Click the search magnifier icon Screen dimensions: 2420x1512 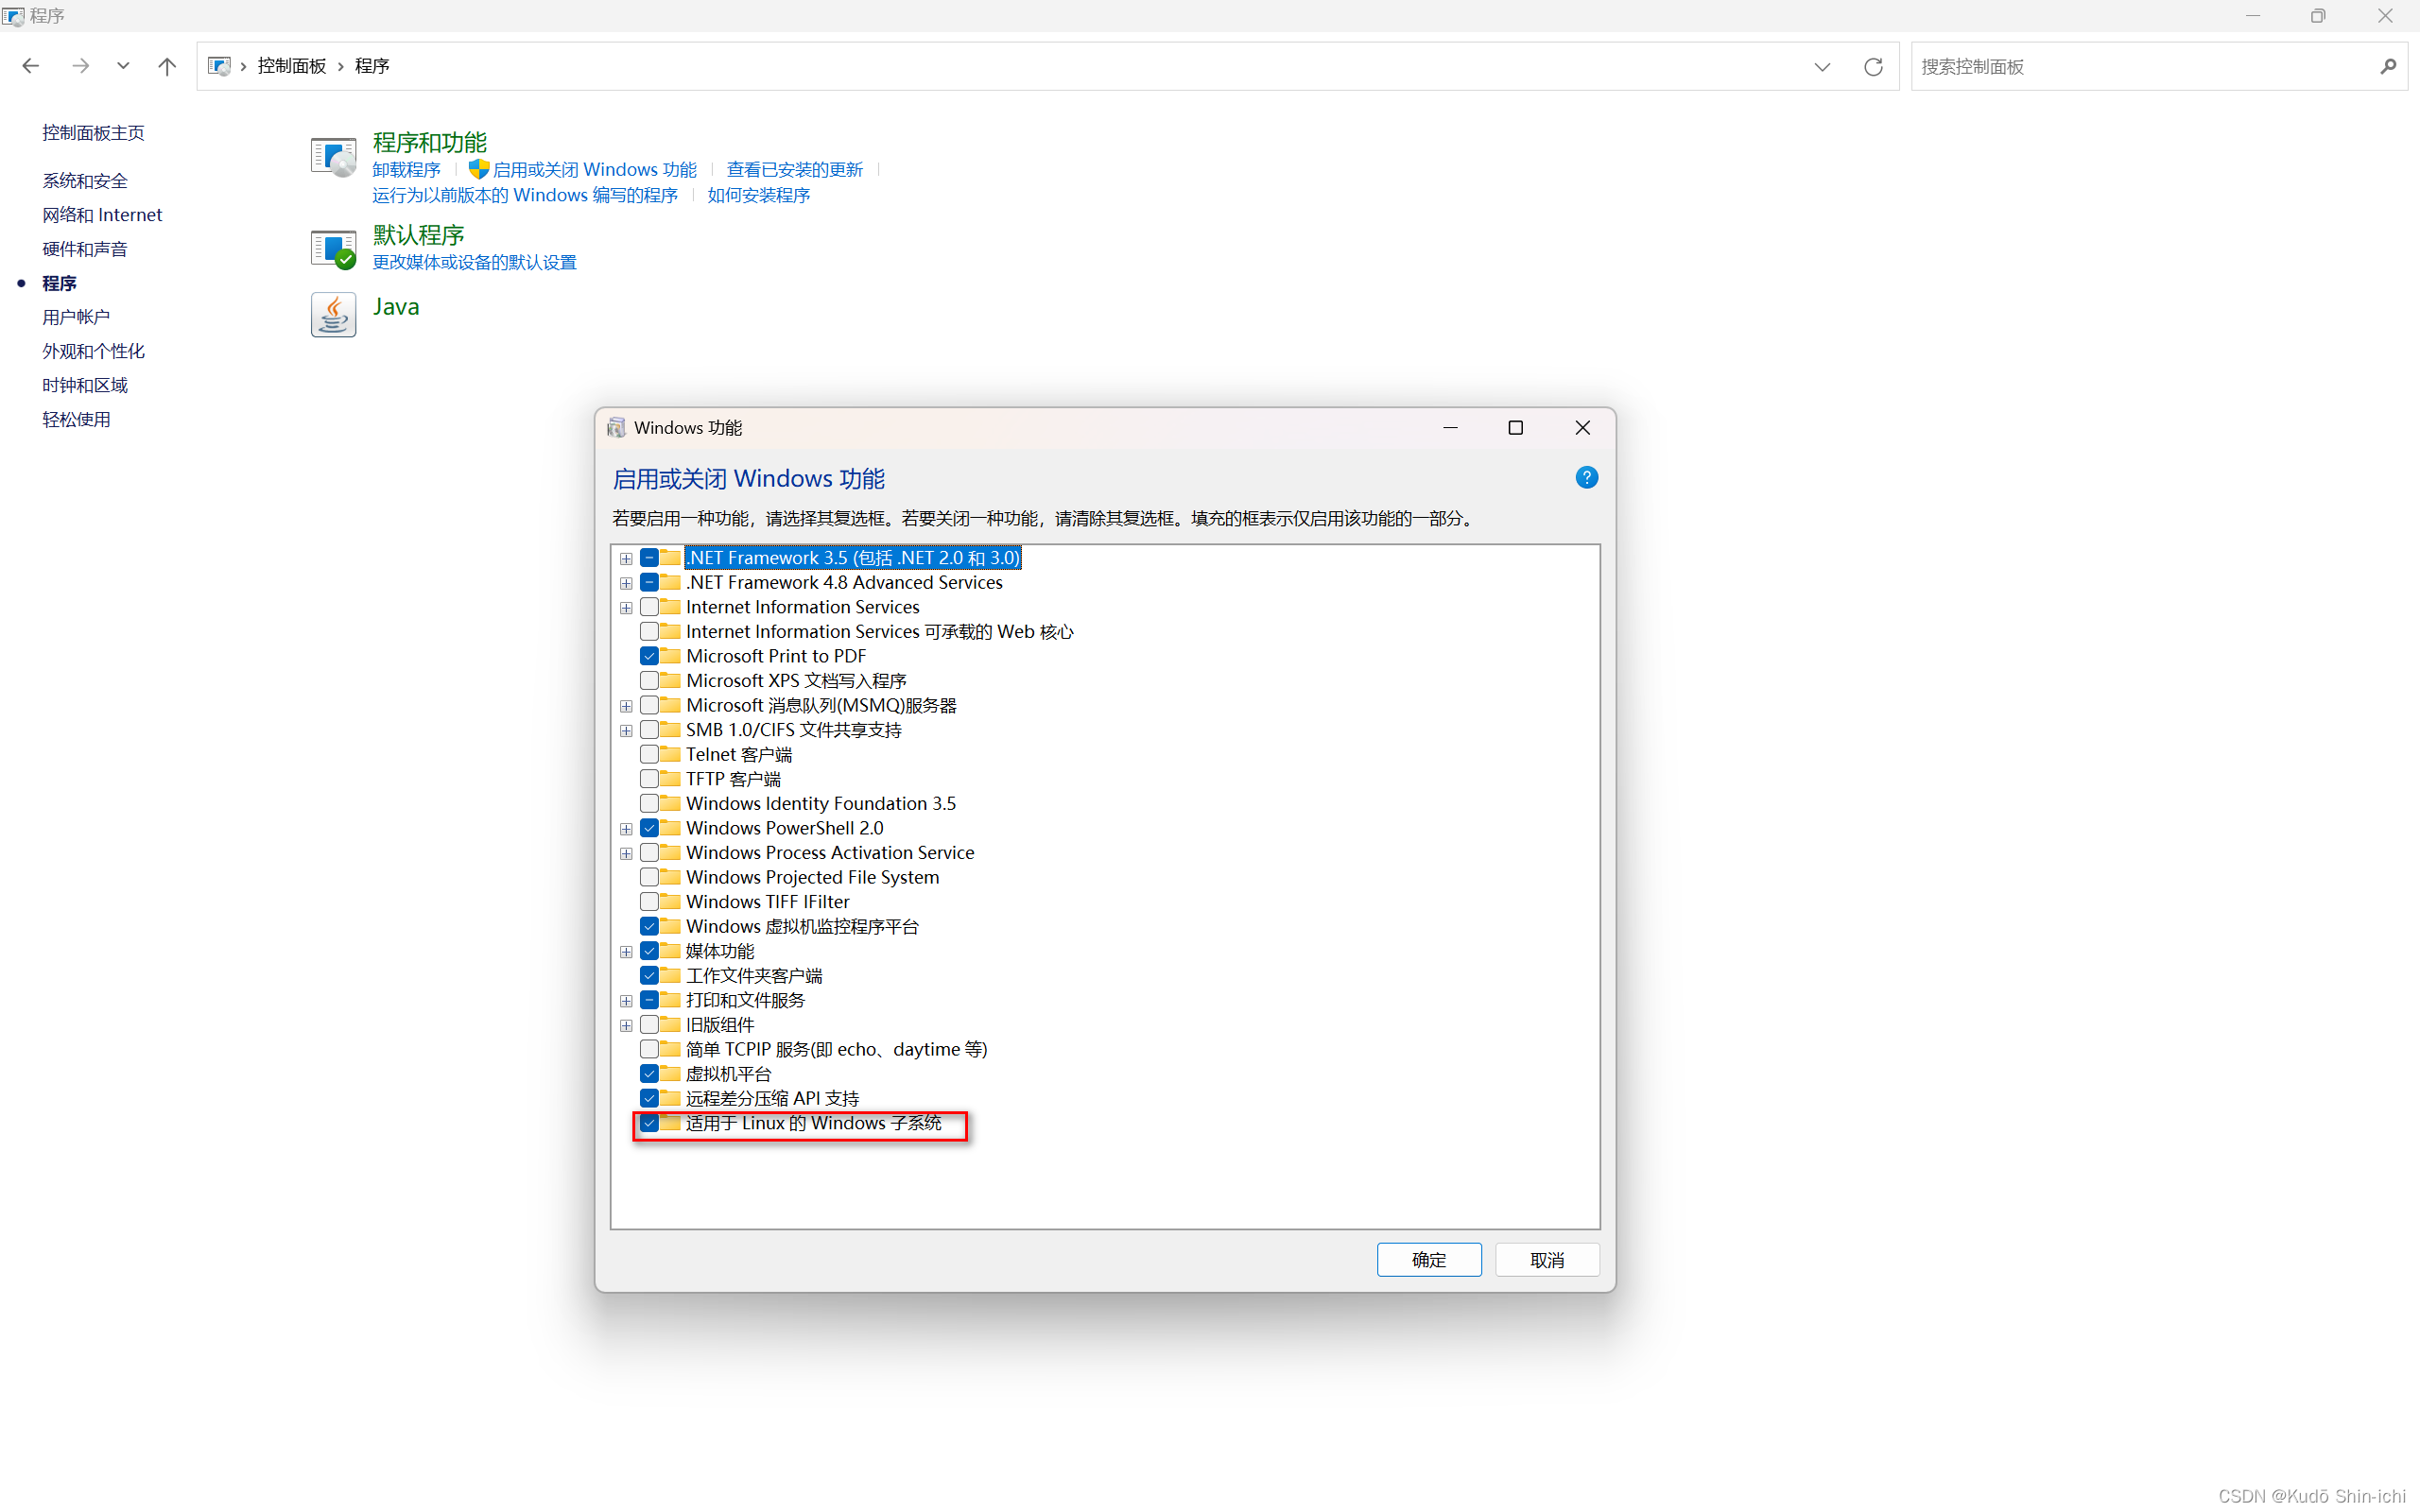tap(2388, 66)
